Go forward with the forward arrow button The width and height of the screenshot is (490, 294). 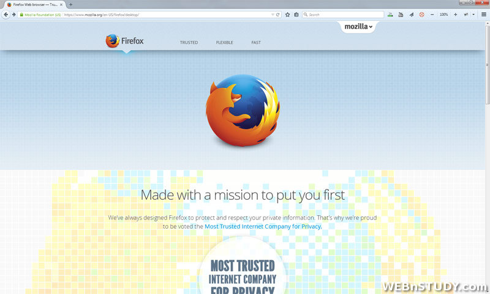13,15
